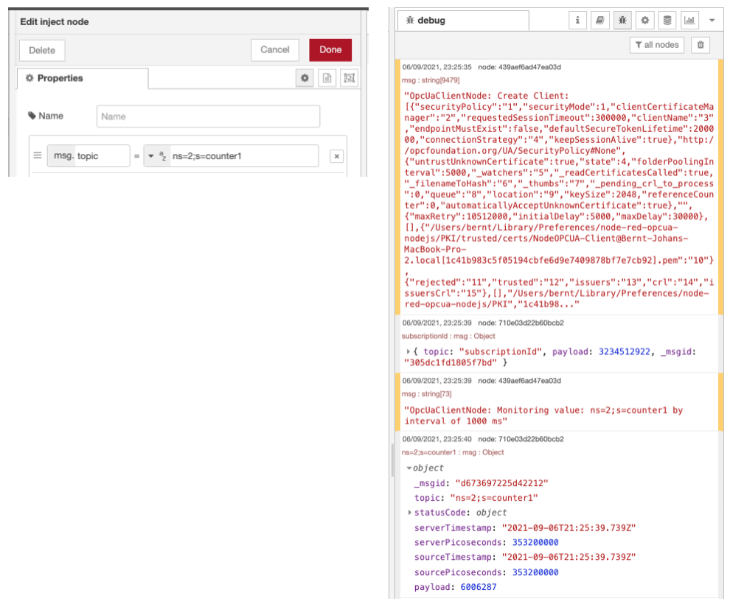730x601 pixels.
Task: Open configuration nodes gear icon in sidebar
Action: (x=645, y=21)
